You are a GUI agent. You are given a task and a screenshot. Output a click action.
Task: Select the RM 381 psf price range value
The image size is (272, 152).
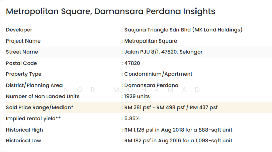coord(171,108)
